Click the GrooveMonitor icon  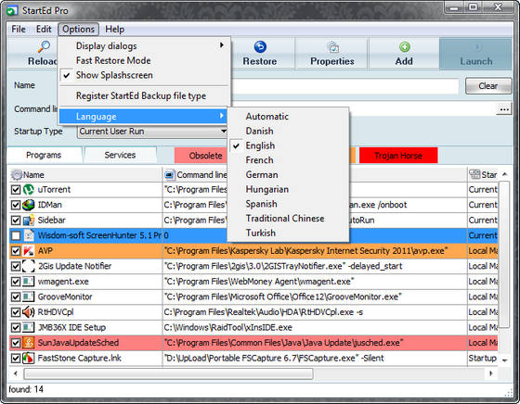coord(29,297)
